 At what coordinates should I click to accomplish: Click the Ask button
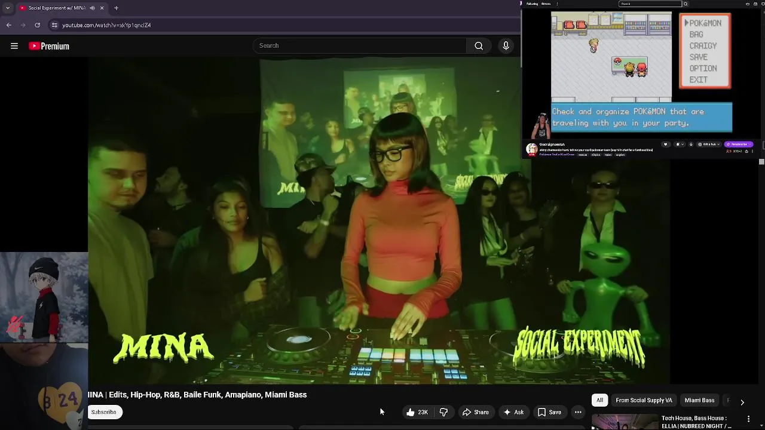tap(513, 412)
